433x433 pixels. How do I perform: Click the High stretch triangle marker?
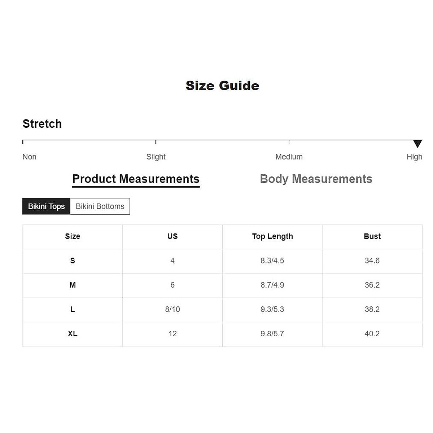417,144
